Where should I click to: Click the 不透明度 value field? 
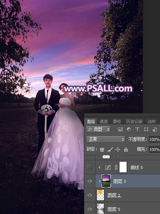tap(155, 139)
